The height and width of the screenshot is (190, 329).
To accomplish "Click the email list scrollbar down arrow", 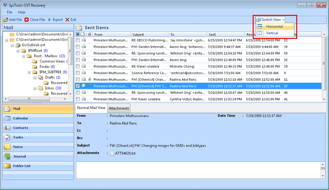I will point(324,99).
